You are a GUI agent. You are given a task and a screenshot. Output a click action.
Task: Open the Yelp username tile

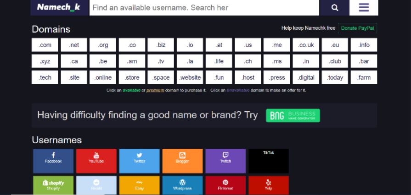269,185
